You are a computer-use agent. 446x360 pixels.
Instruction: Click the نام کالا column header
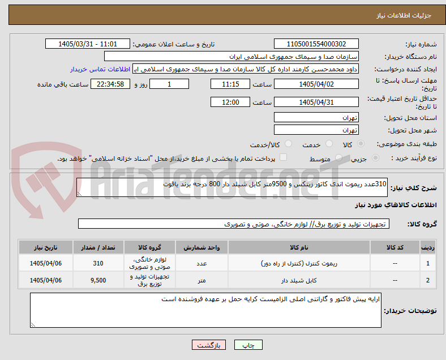click(299, 247)
